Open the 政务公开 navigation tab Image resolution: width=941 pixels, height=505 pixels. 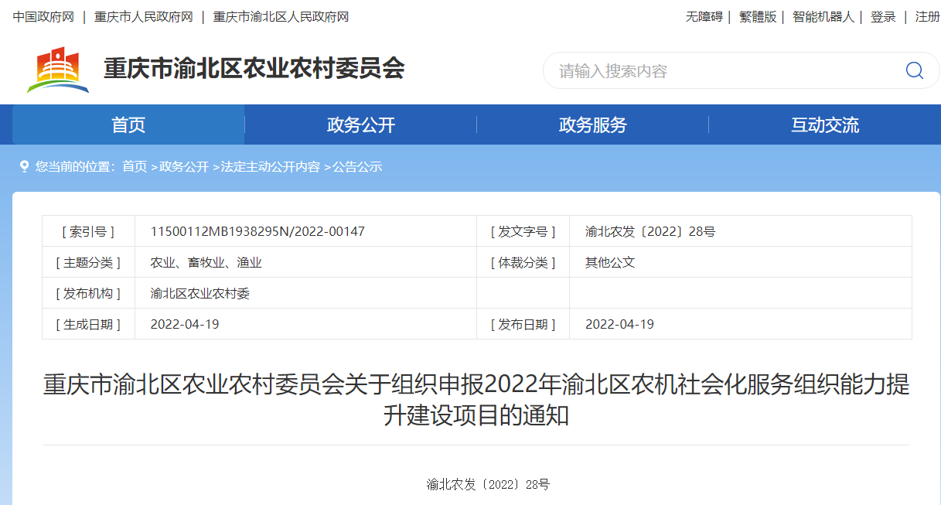[360, 125]
